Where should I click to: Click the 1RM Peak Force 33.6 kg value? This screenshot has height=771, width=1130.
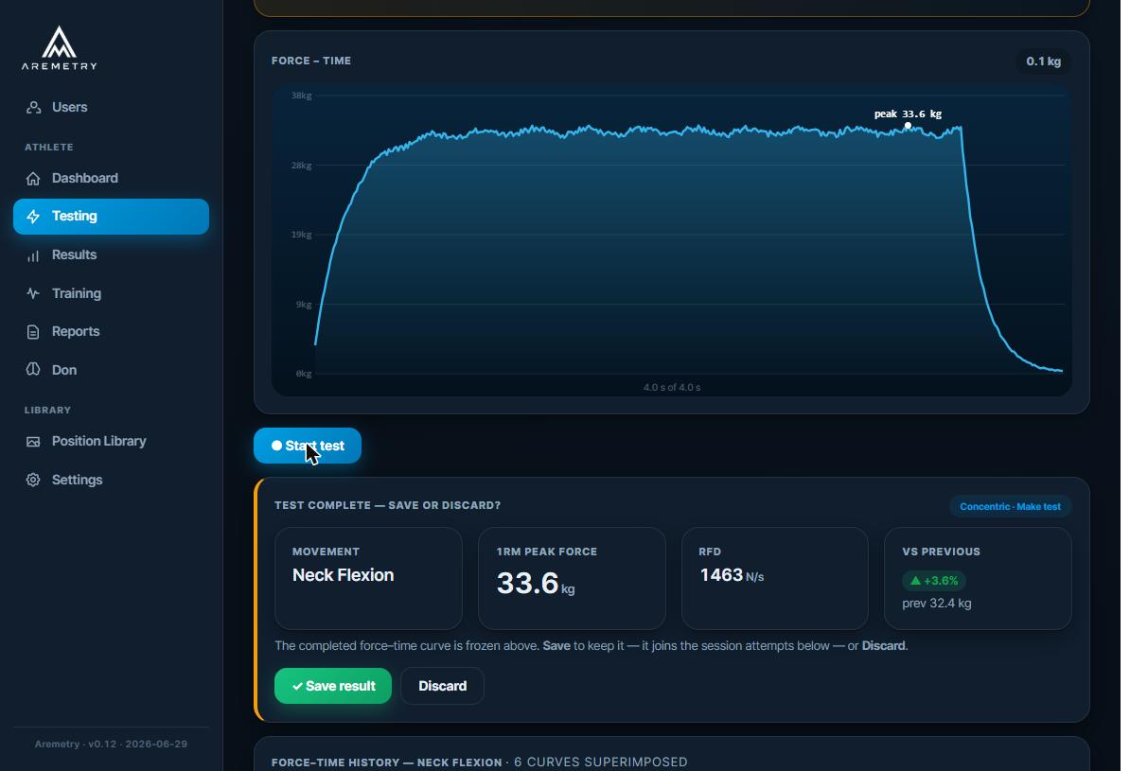tap(536, 583)
